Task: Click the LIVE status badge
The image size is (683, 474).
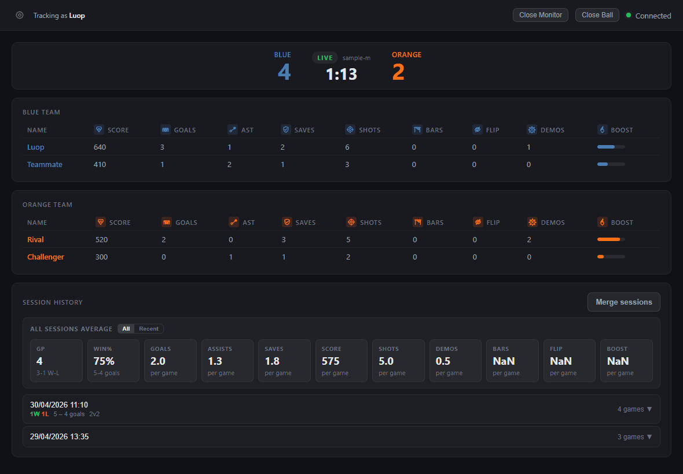Action: pyautogui.click(x=325, y=58)
